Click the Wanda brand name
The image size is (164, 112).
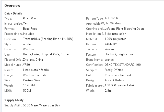click(109, 60)
